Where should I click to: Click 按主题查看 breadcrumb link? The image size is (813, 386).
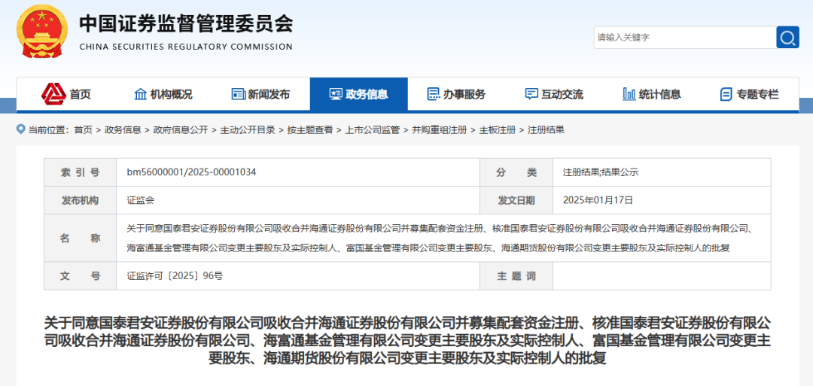coord(310,130)
